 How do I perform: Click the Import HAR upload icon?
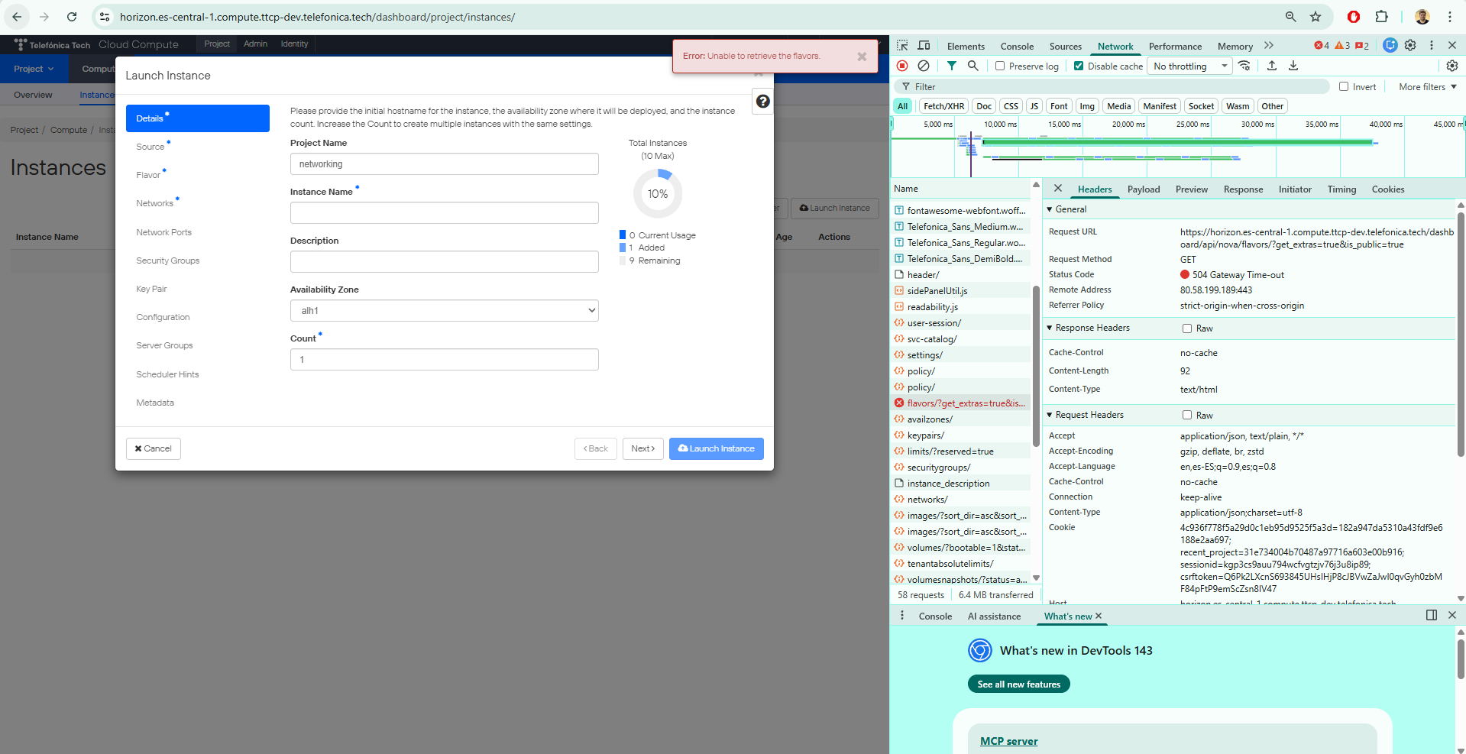pyautogui.click(x=1272, y=66)
